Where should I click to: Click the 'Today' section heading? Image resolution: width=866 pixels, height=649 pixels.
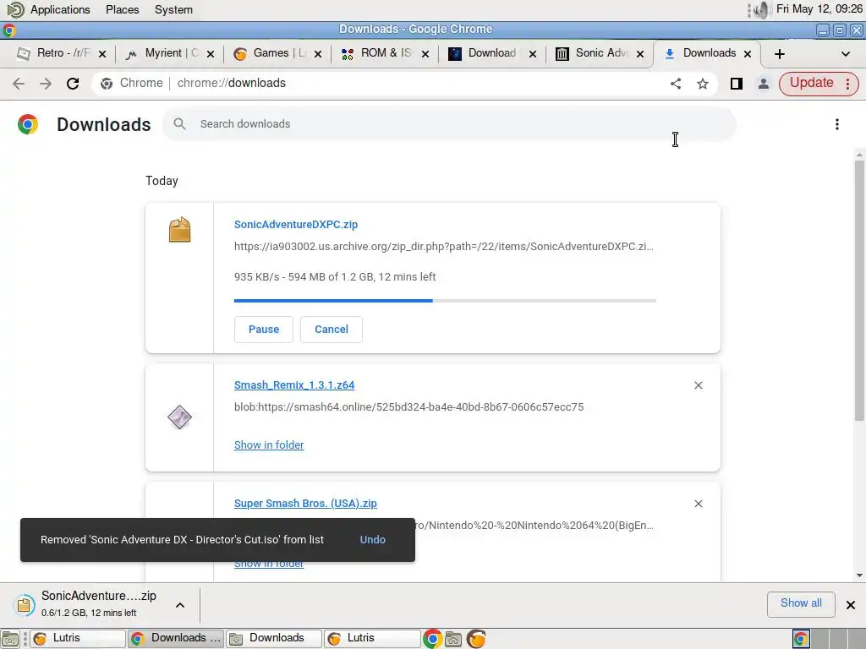162,181
